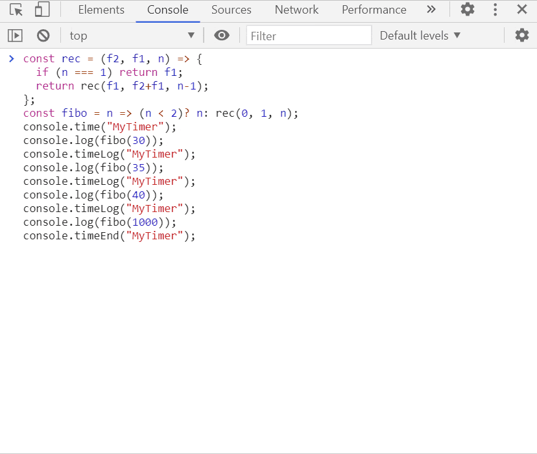
Task: Click the console prompt arrow
Action: (11, 59)
